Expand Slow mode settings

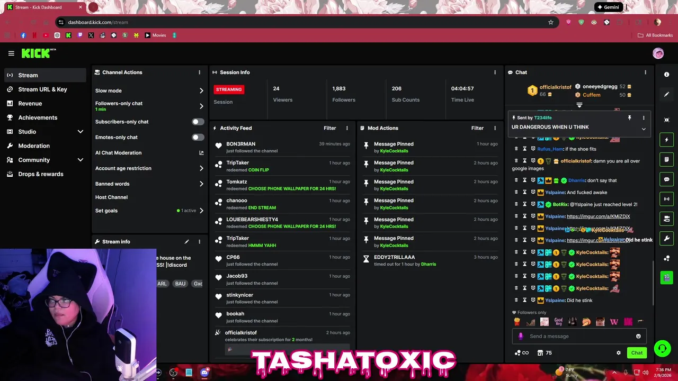(201, 91)
